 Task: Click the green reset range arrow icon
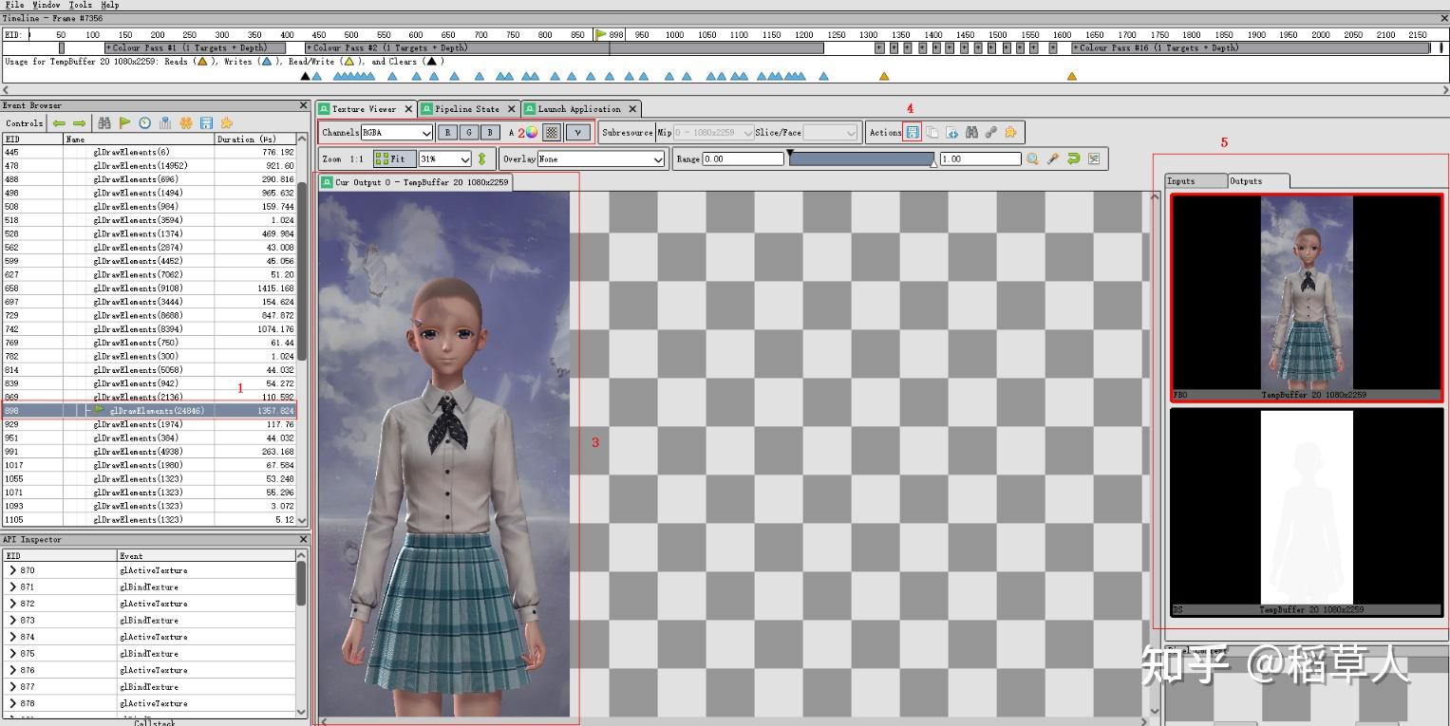coord(1073,159)
